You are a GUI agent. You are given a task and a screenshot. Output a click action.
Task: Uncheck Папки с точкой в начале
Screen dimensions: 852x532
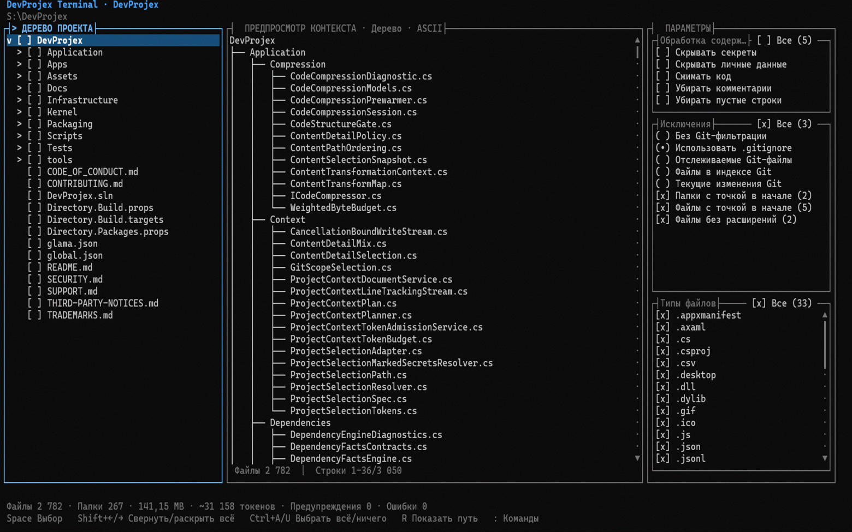tap(662, 196)
